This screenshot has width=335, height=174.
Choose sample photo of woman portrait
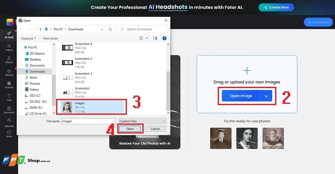pyautogui.click(x=247, y=138)
